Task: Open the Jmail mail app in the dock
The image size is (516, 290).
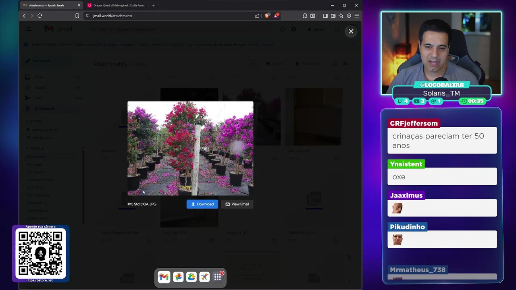Action: [163, 277]
